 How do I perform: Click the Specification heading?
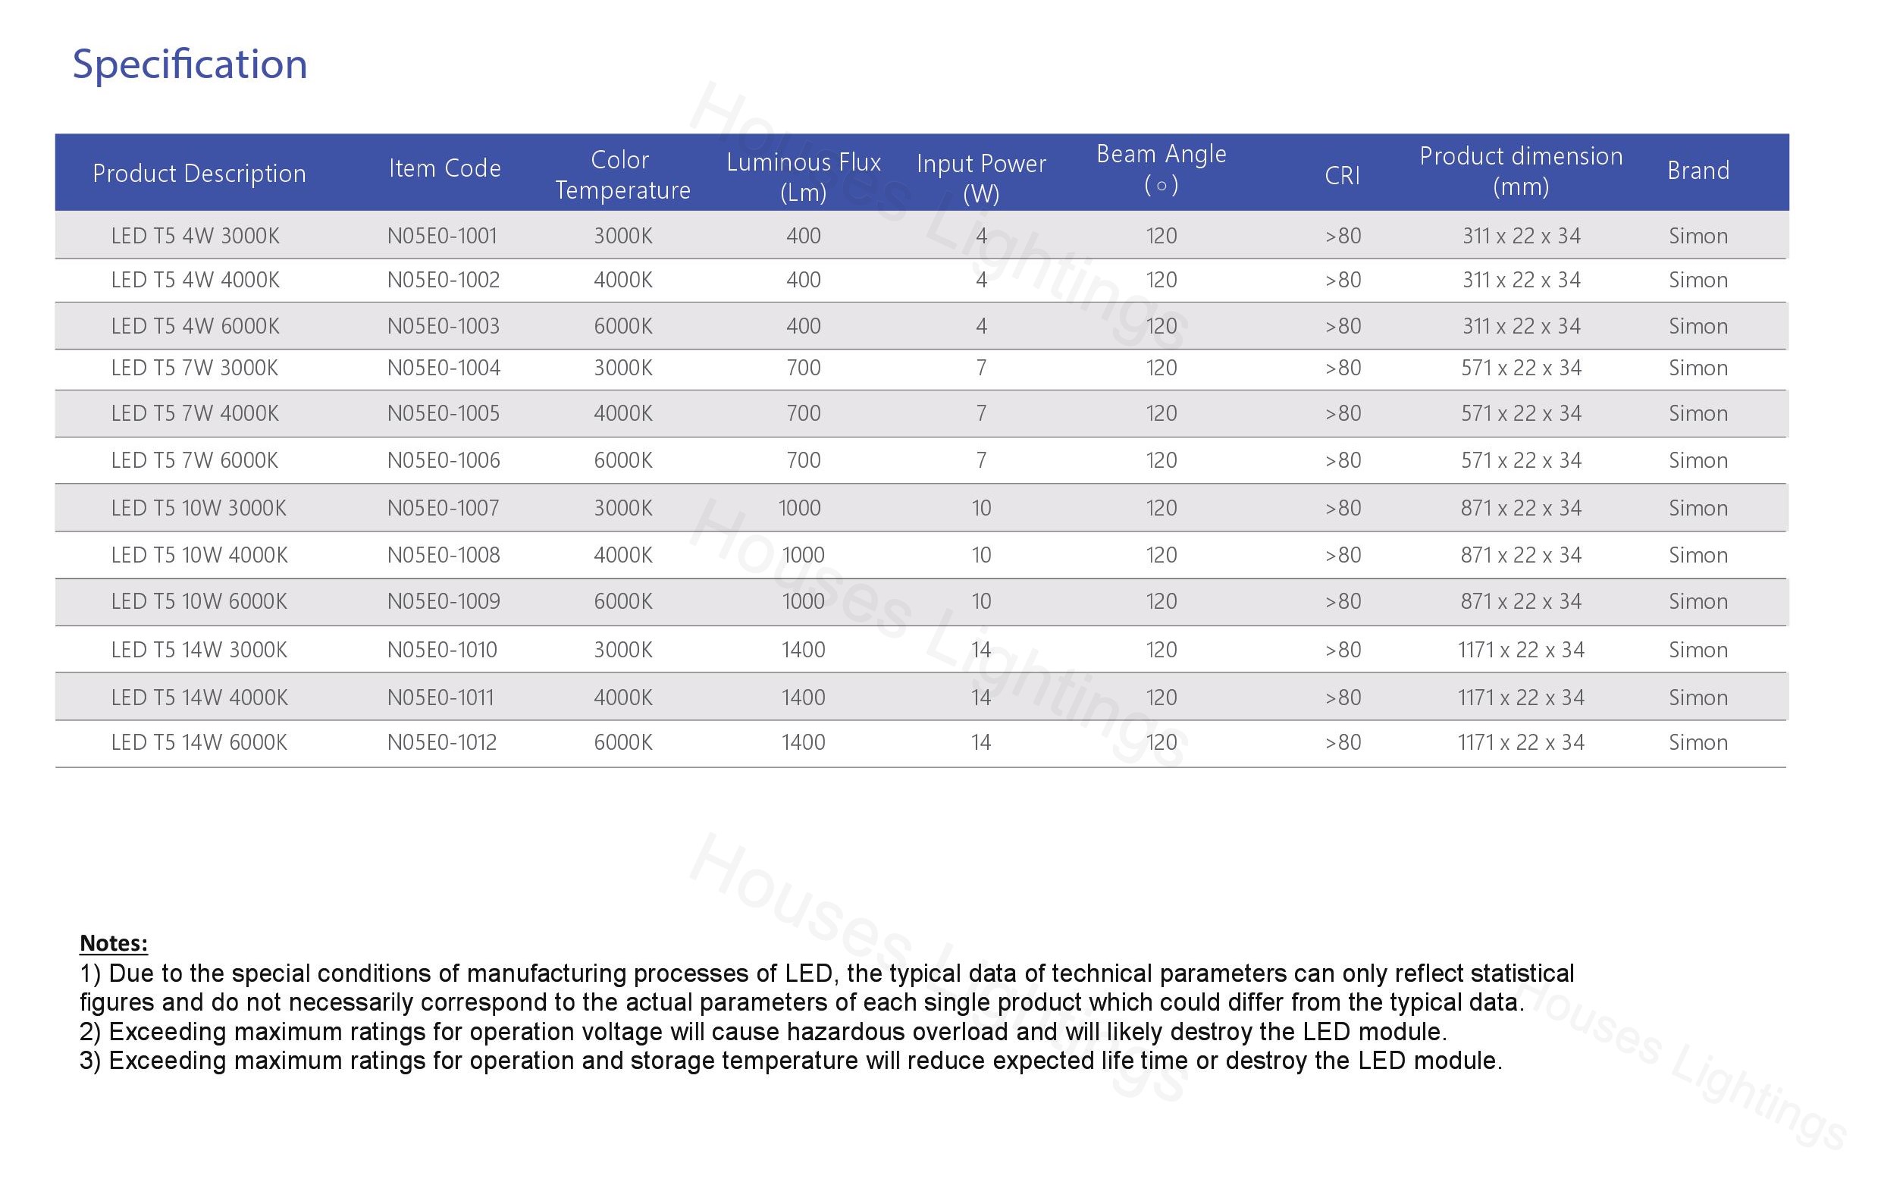(190, 65)
